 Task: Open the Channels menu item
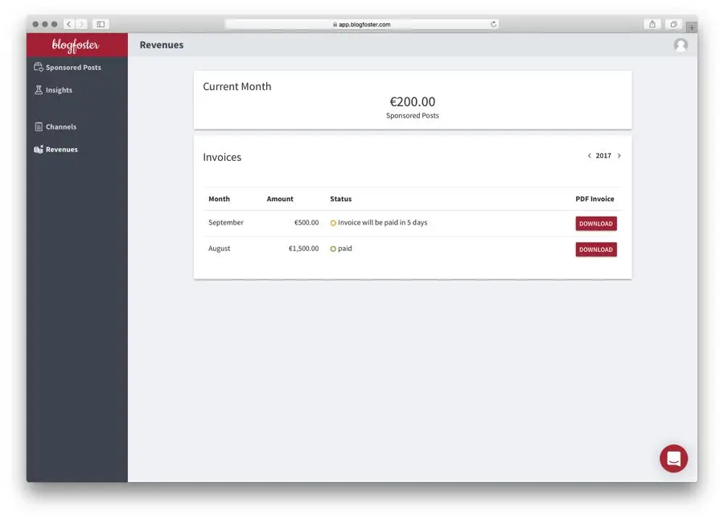(x=61, y=126)
